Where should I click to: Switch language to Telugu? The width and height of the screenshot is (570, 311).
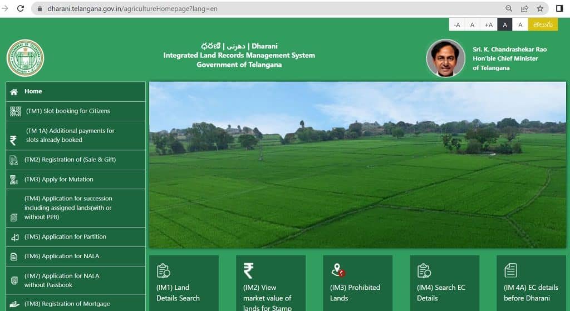(543, 24)
